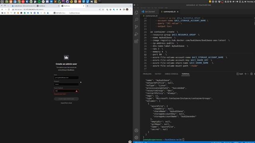Split the terminal panel
The height and width of the screenshot is (143, 255).
pos(251,74)
